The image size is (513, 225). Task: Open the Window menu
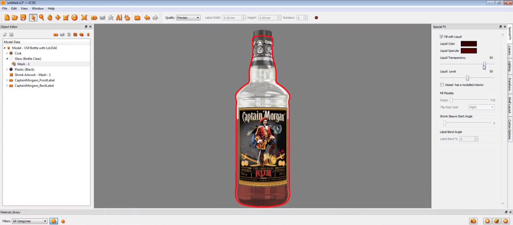pos(38,9)
